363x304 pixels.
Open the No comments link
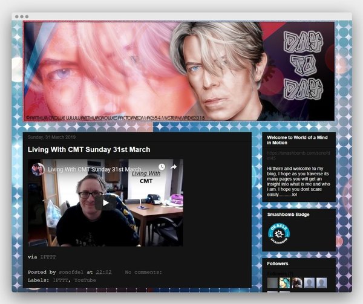point(143,272)
